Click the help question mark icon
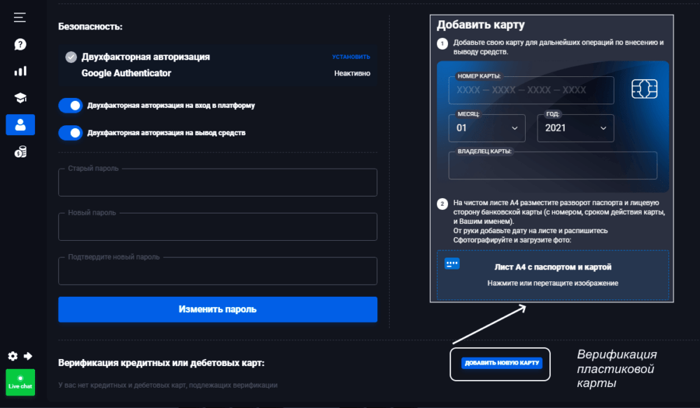The width and height of the screenshot is (700, 408). tap(20, 45)
